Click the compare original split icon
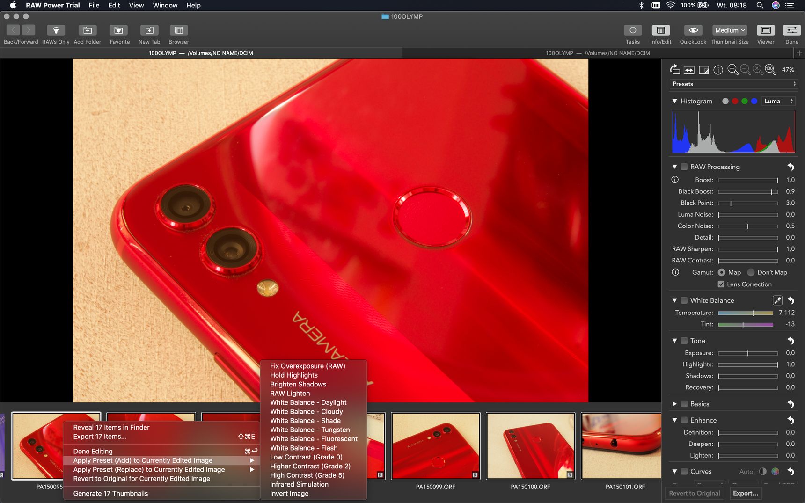The width and height of the screenshot is (805, 503). (x=704, y=70)
